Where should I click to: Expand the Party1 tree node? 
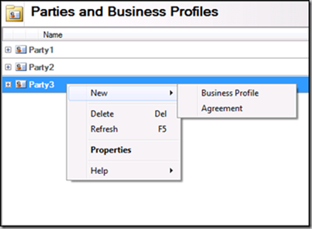pyautogui.click(x=8, y=50)
